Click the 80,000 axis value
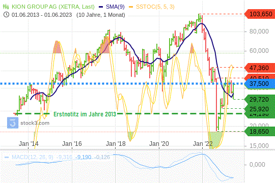The width and height of the screenshot is (275, 183). 259,32
